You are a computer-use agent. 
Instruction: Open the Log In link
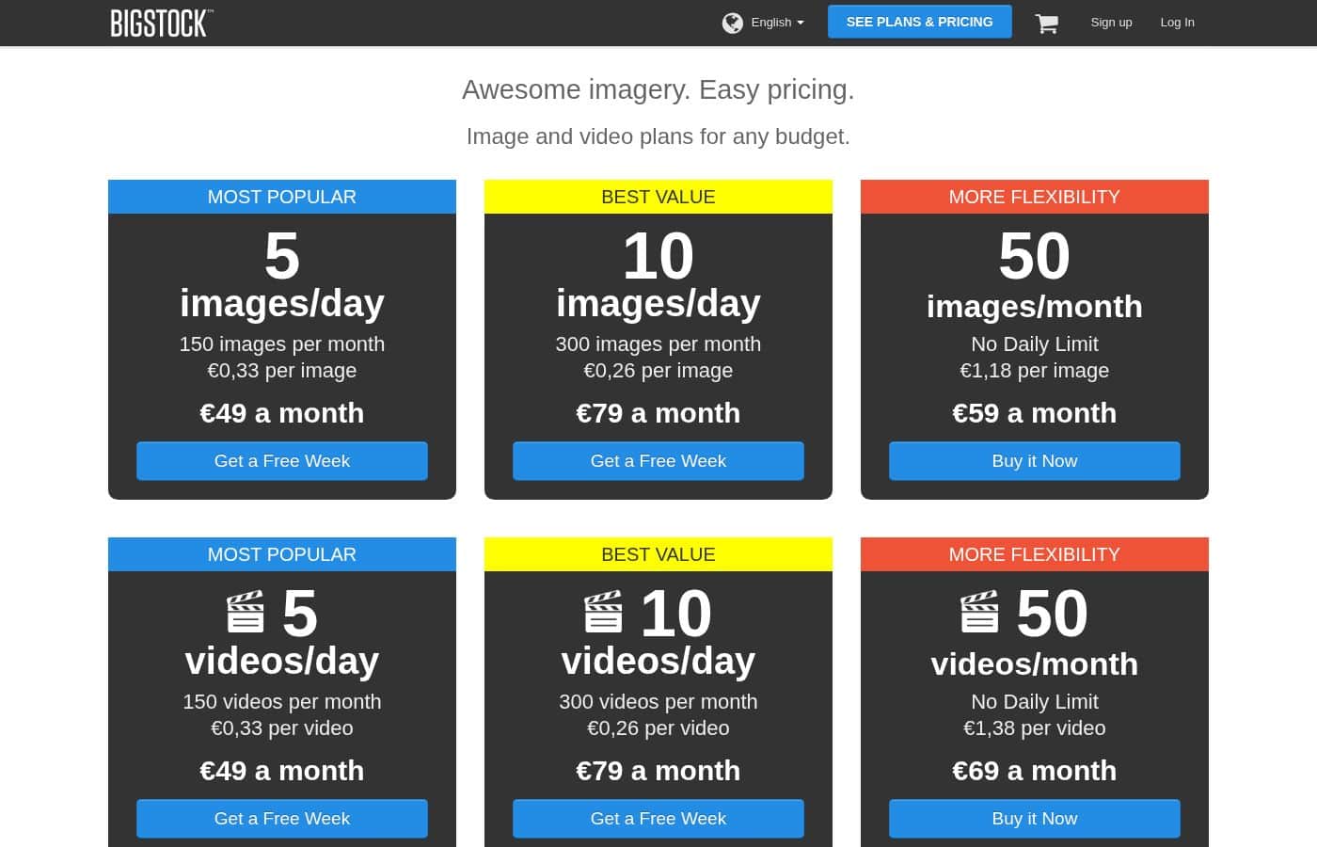tap(1177, 23)
